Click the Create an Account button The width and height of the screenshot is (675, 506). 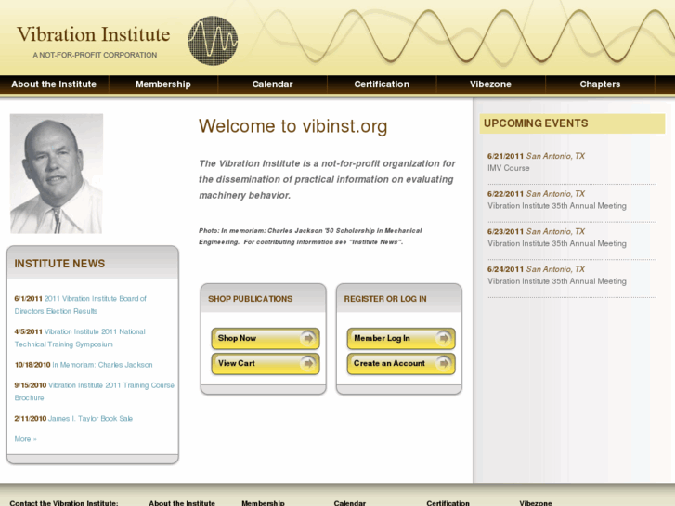click(401, 363)
